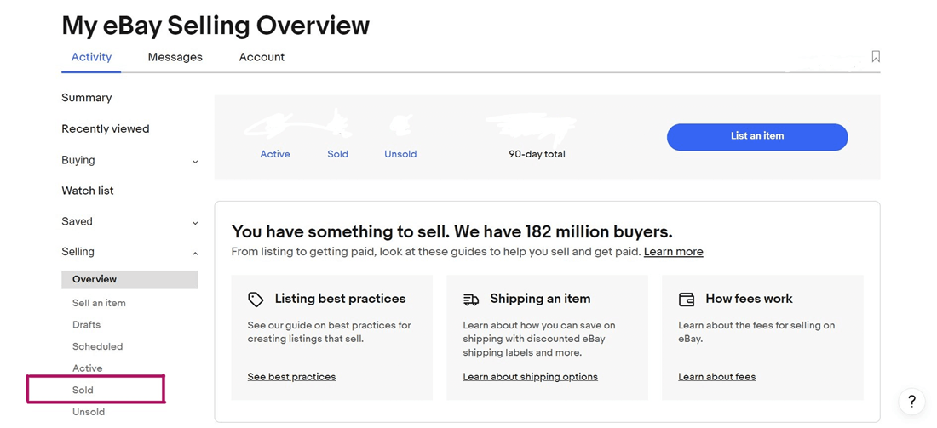The height and width of the screenshot is (428, 937).
Task: Click See best practices link
Action: tap(291, 377)
